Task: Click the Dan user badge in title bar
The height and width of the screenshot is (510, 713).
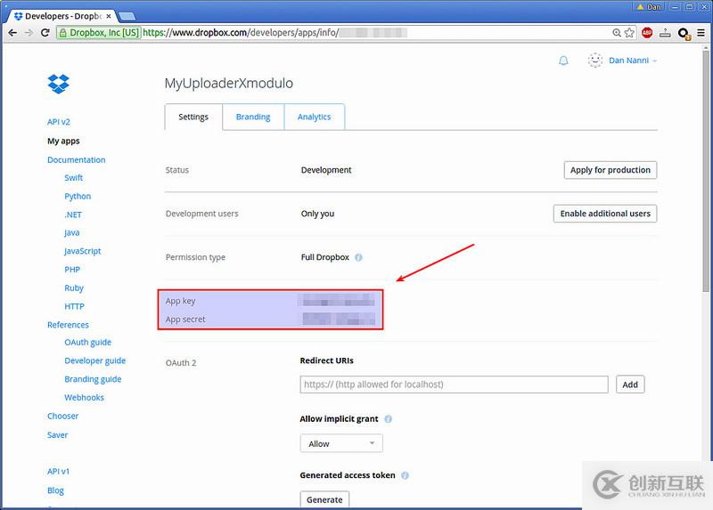Action: [649, 6]
